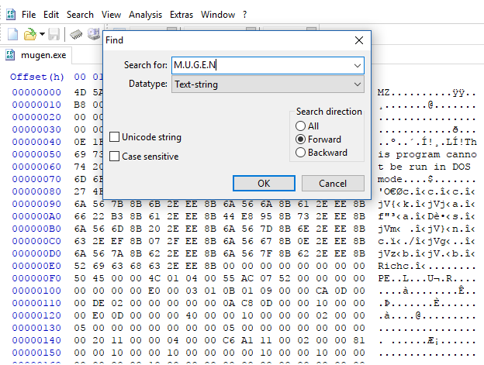Click offset row 00000100
The image size is (484, 365).
[36, 291]
